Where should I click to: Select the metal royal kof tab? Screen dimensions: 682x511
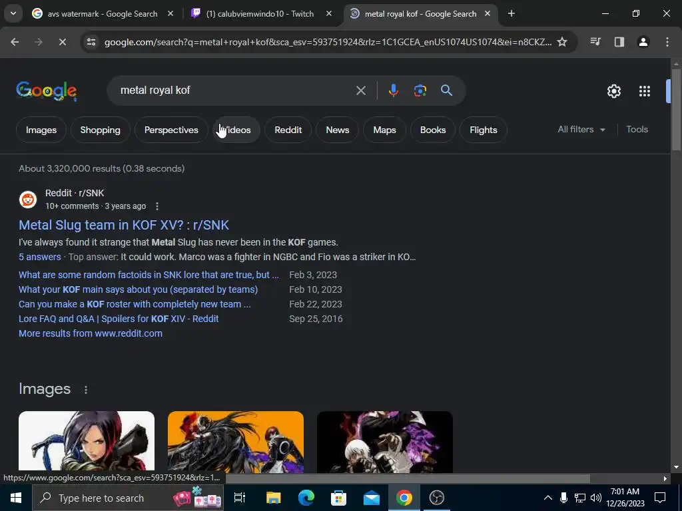click(x=420, y=13)
